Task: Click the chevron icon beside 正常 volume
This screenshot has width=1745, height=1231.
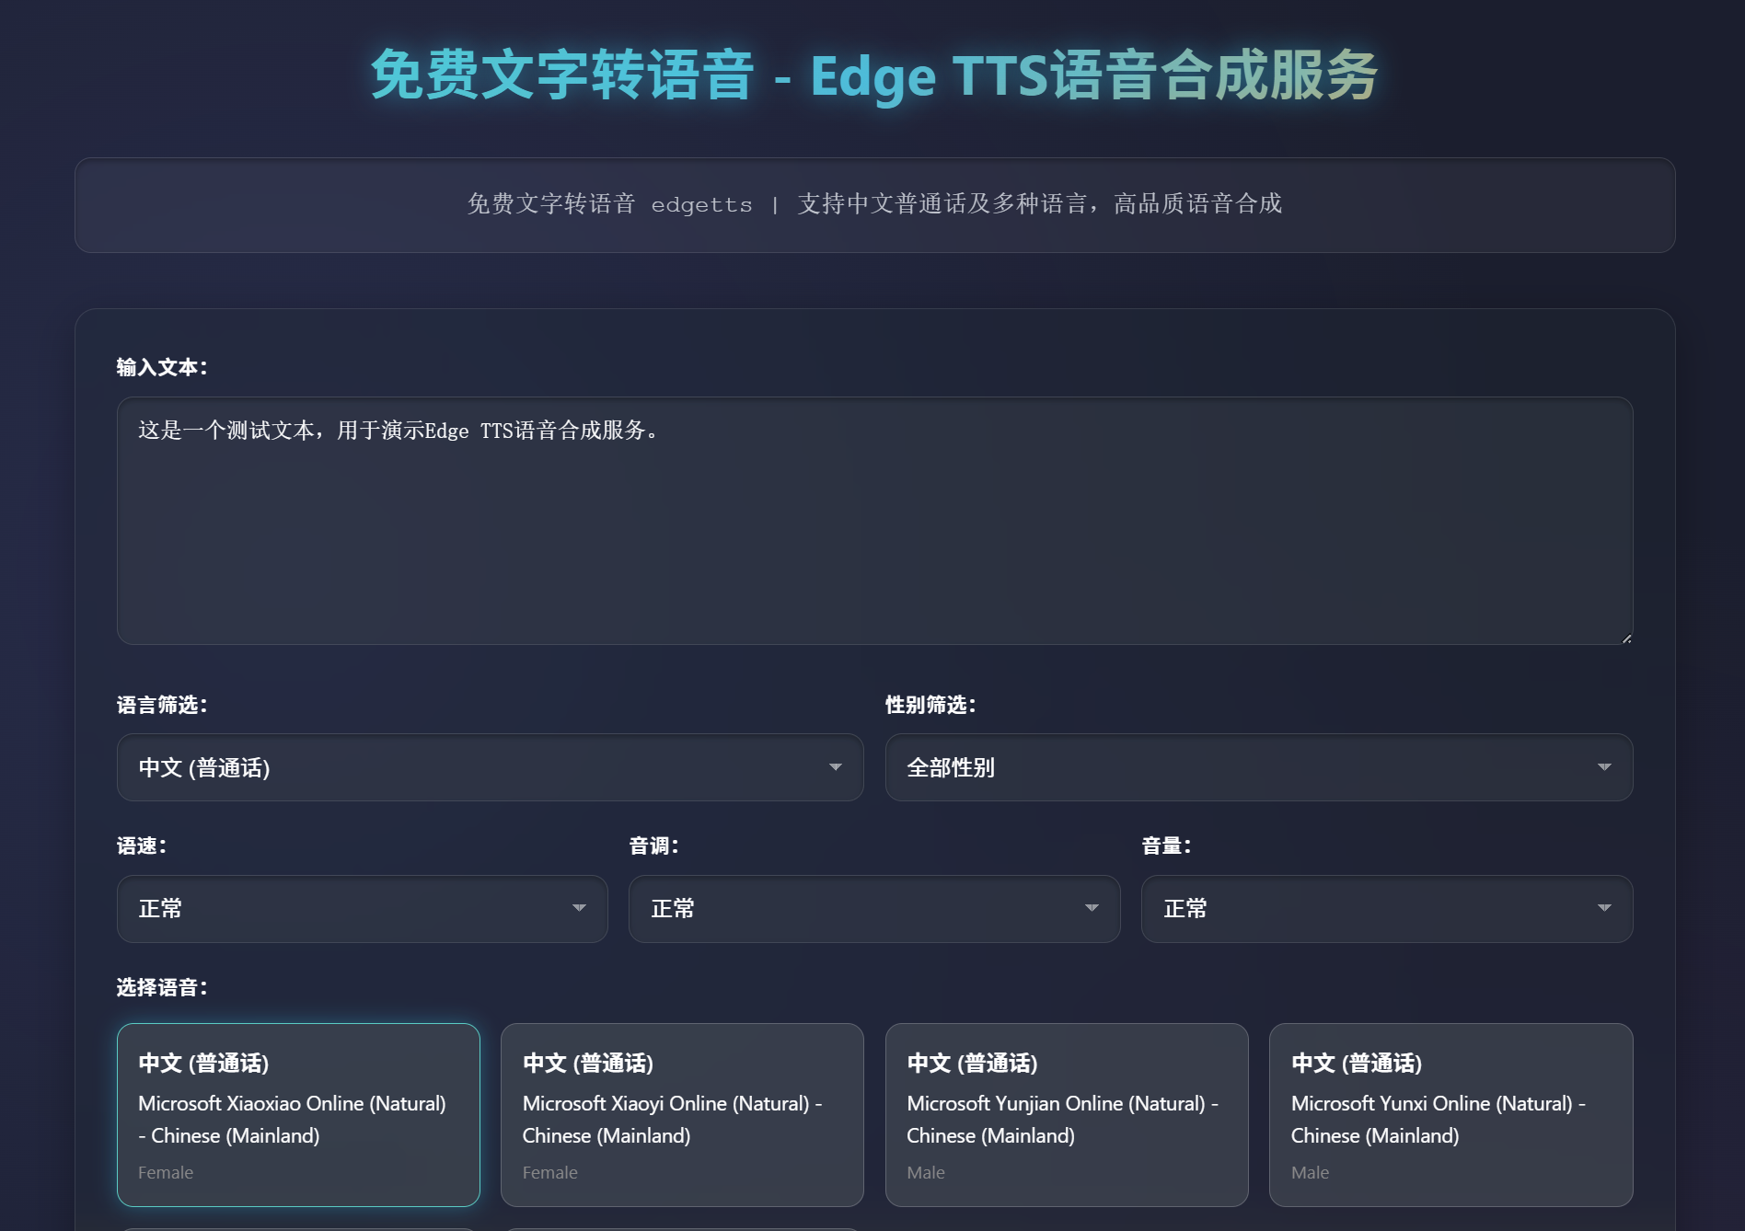Action: click(x=1605, y=909)
